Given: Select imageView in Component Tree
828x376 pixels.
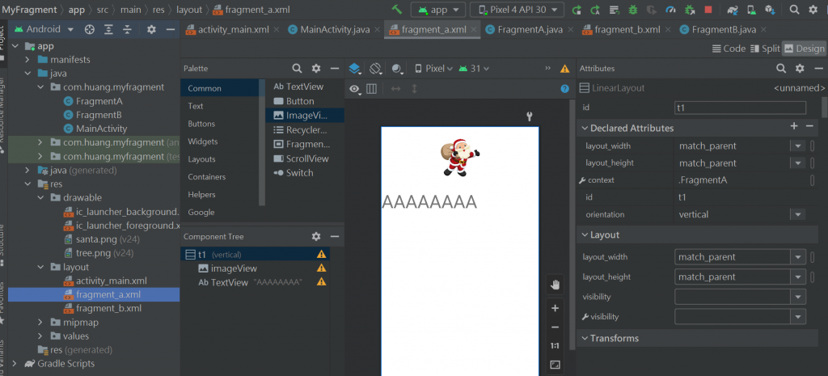Looking at the screenshot, I should [x=234, y=268].
